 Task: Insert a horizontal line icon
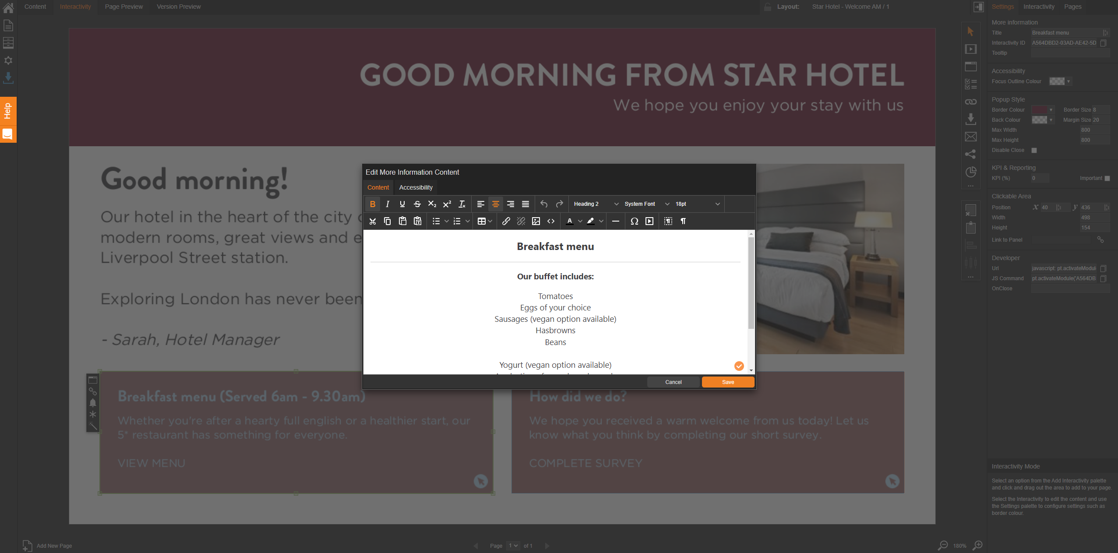coord(615,221)
